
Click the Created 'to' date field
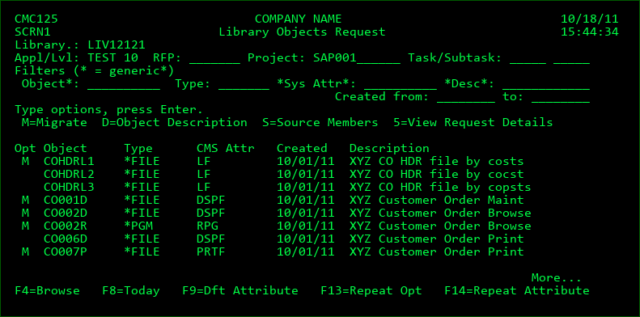click(561, 97)
